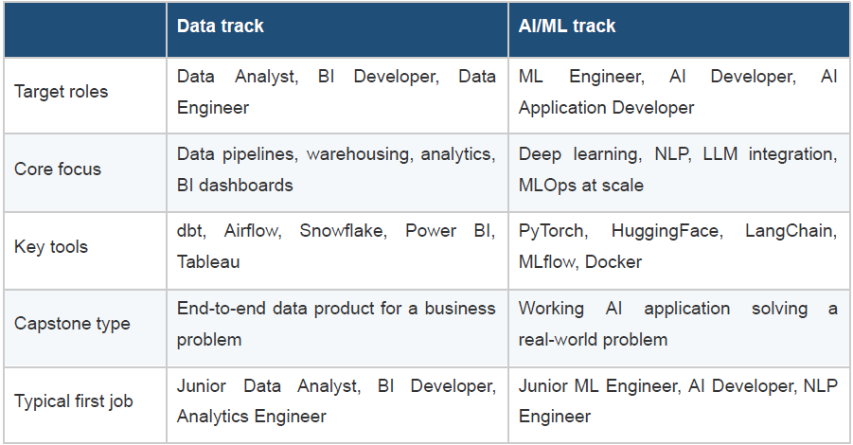Select the Key tools row label
Viewport: 853px width, 445px height.
pyautogui.click(x=51, y=247)
